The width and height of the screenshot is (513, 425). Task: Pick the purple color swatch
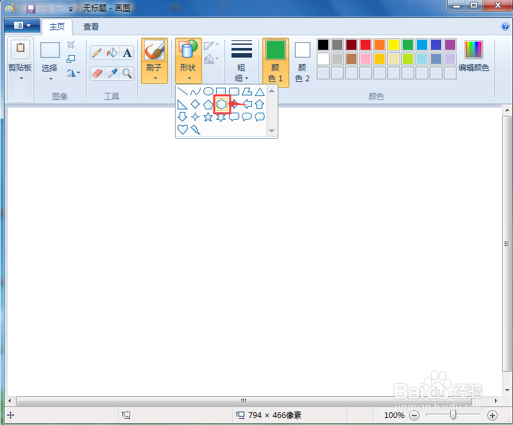pos(450,45)
